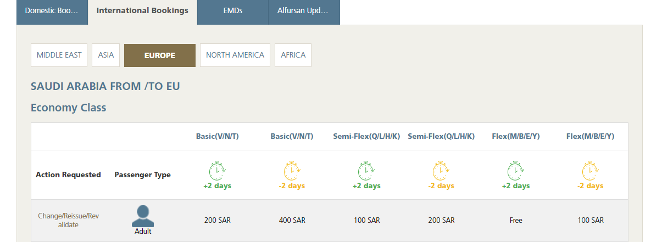Click yellow -2 days clock under second Flex(M/B/E/Y)
Viewport: 662px width, 242px height.
click(590, 171)
